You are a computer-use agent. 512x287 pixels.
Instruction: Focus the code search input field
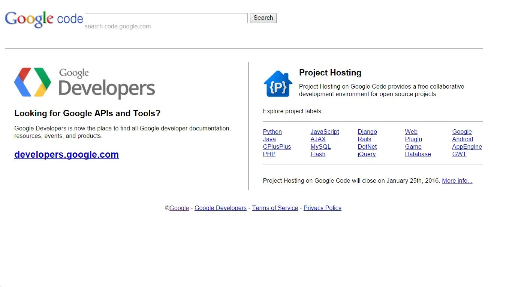(166, 18)
